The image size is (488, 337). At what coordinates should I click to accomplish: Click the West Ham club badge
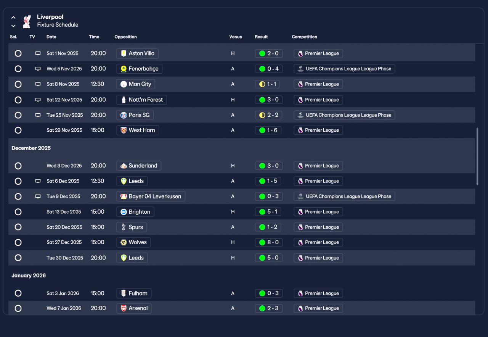tap(124, 131)
